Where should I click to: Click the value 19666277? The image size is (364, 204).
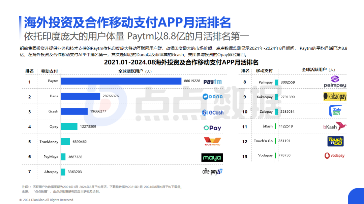tap(98, 111)
